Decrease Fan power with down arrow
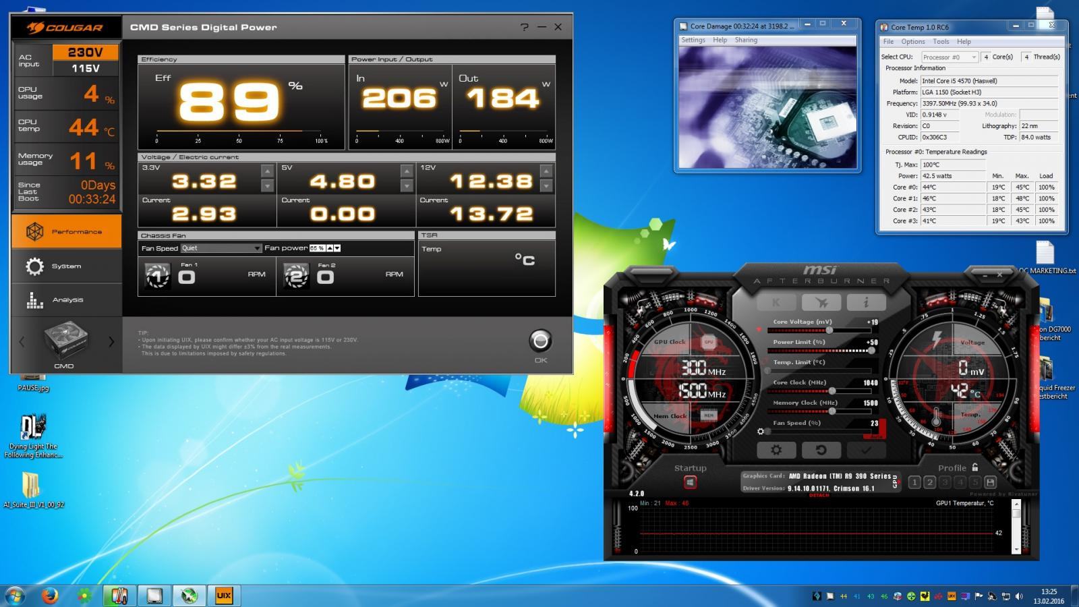Viewport: 1079px width, 607px height. [337, 248]
